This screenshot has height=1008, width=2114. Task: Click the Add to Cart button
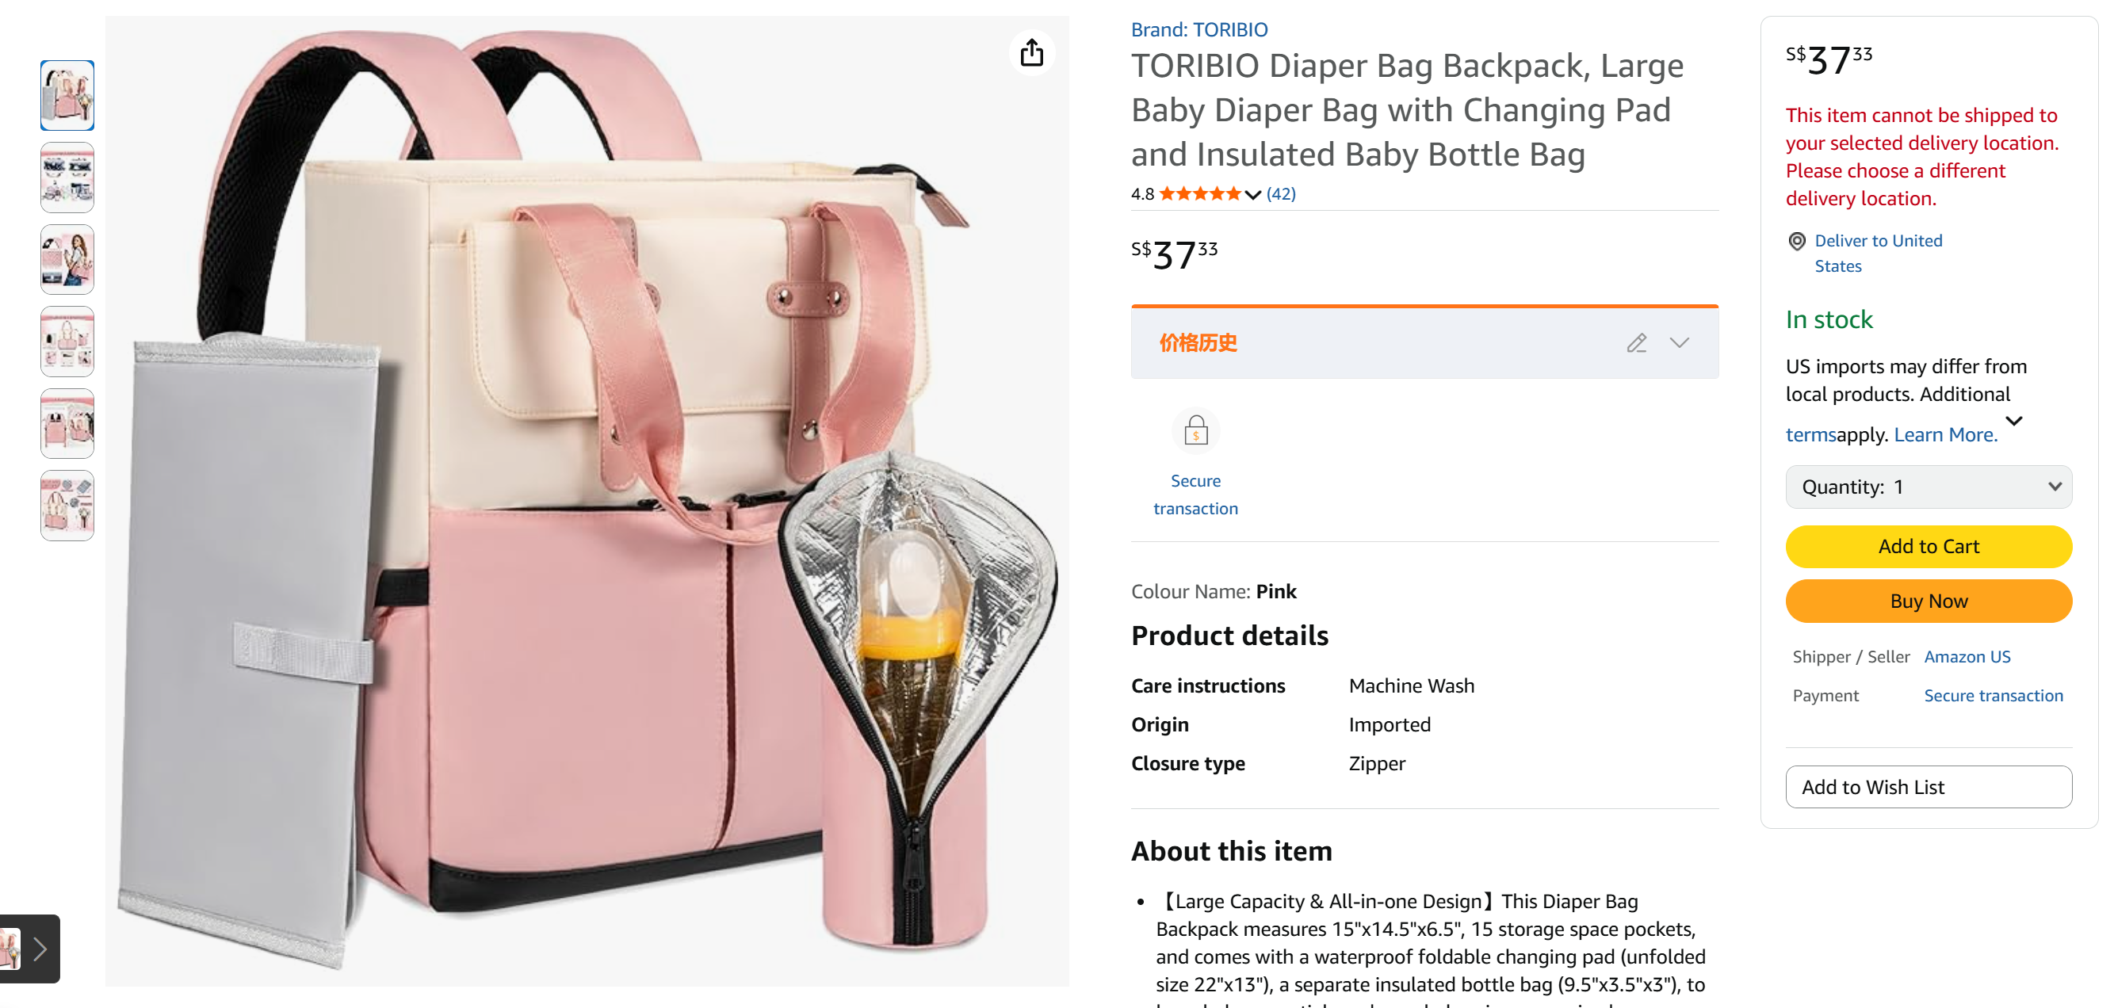tap(1929, 547)
